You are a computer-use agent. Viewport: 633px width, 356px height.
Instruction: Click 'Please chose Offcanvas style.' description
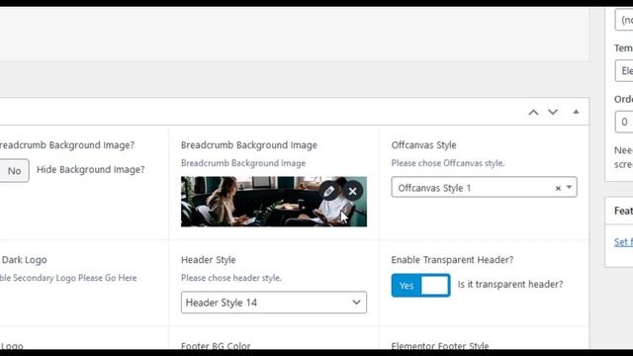(x=448, y=163)
